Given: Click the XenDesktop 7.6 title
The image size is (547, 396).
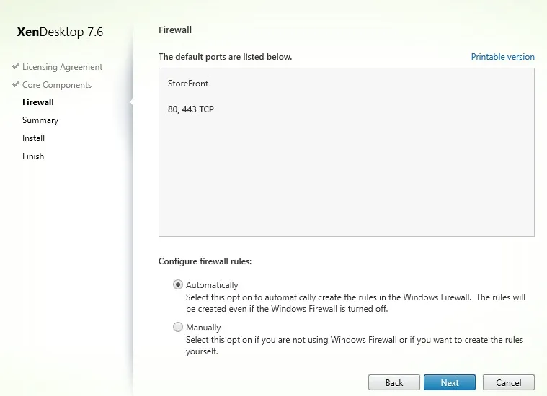Looking at the screenshot, I should coord(60,32).
